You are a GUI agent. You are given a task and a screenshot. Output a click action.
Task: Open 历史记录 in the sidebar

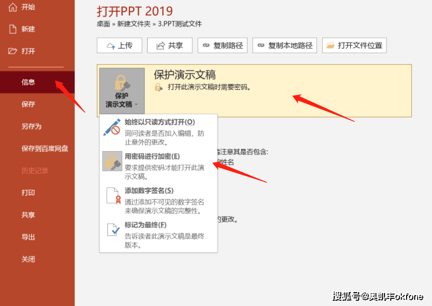point(37,171)
